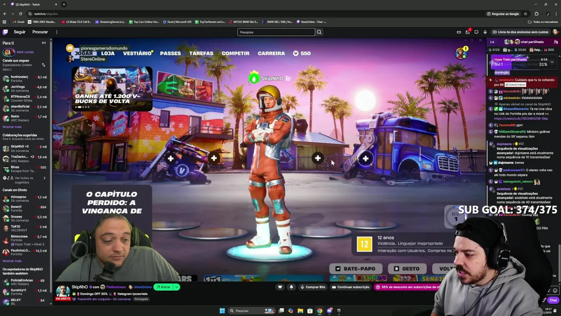Image resolution: width=561 pixels, height=316 pixels.
Task: Collapse the Para ti sidebar
Action: point(44,43)
